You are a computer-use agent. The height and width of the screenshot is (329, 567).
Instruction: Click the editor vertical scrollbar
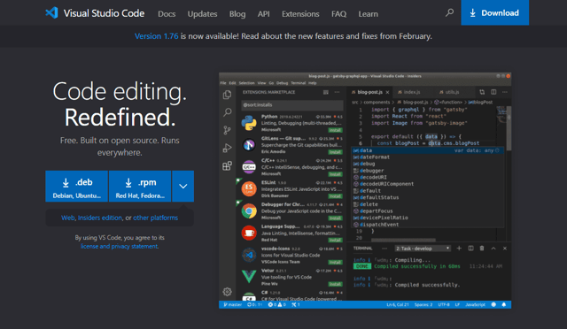509,128
